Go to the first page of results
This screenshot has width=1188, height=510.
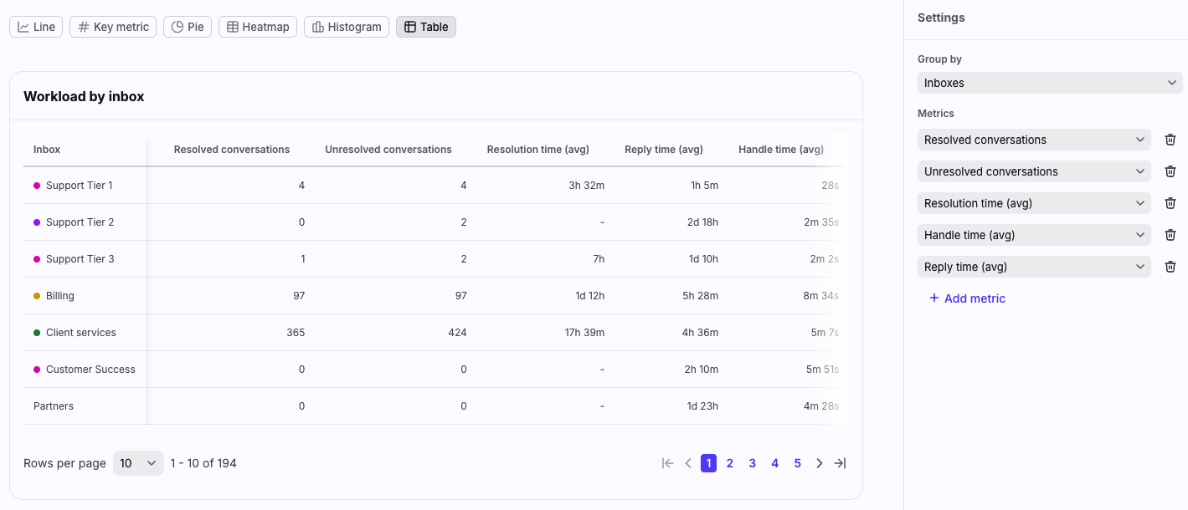pyautogui.click(x=667, y=463)
